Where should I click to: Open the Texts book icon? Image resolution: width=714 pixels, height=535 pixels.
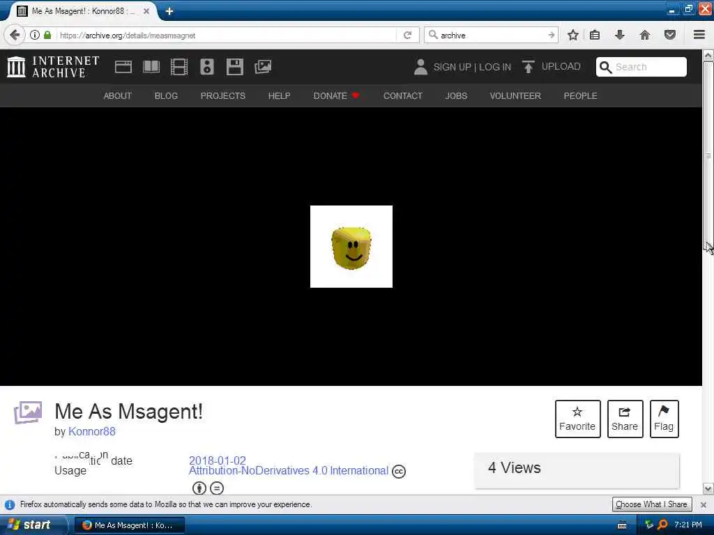coord(151,67)
